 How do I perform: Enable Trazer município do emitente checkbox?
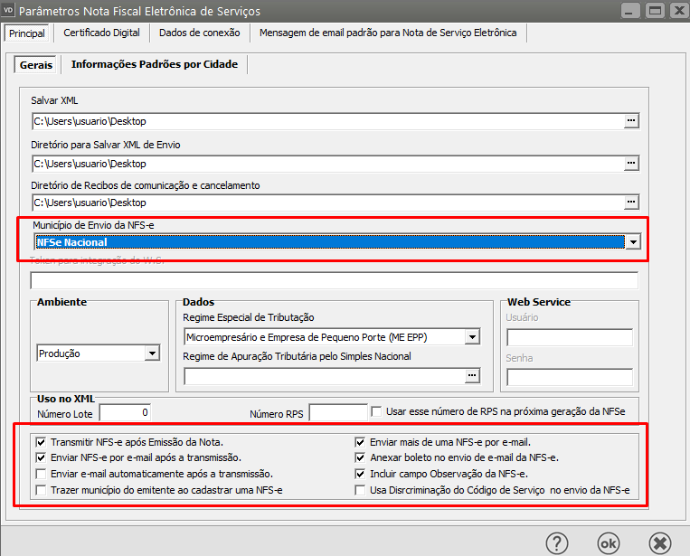pyautogui.click(x=41, y=490)
